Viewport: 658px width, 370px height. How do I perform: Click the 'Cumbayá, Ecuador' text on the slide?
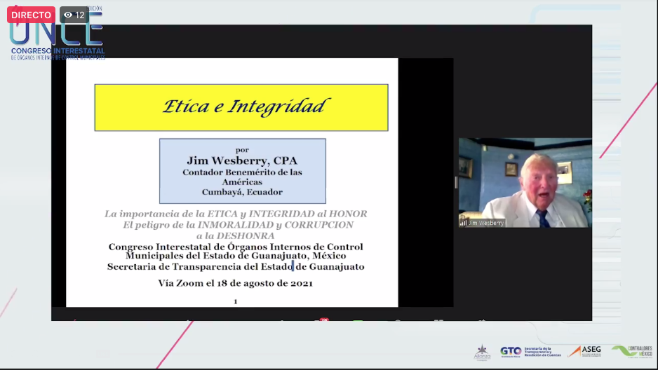pos(242,192)
